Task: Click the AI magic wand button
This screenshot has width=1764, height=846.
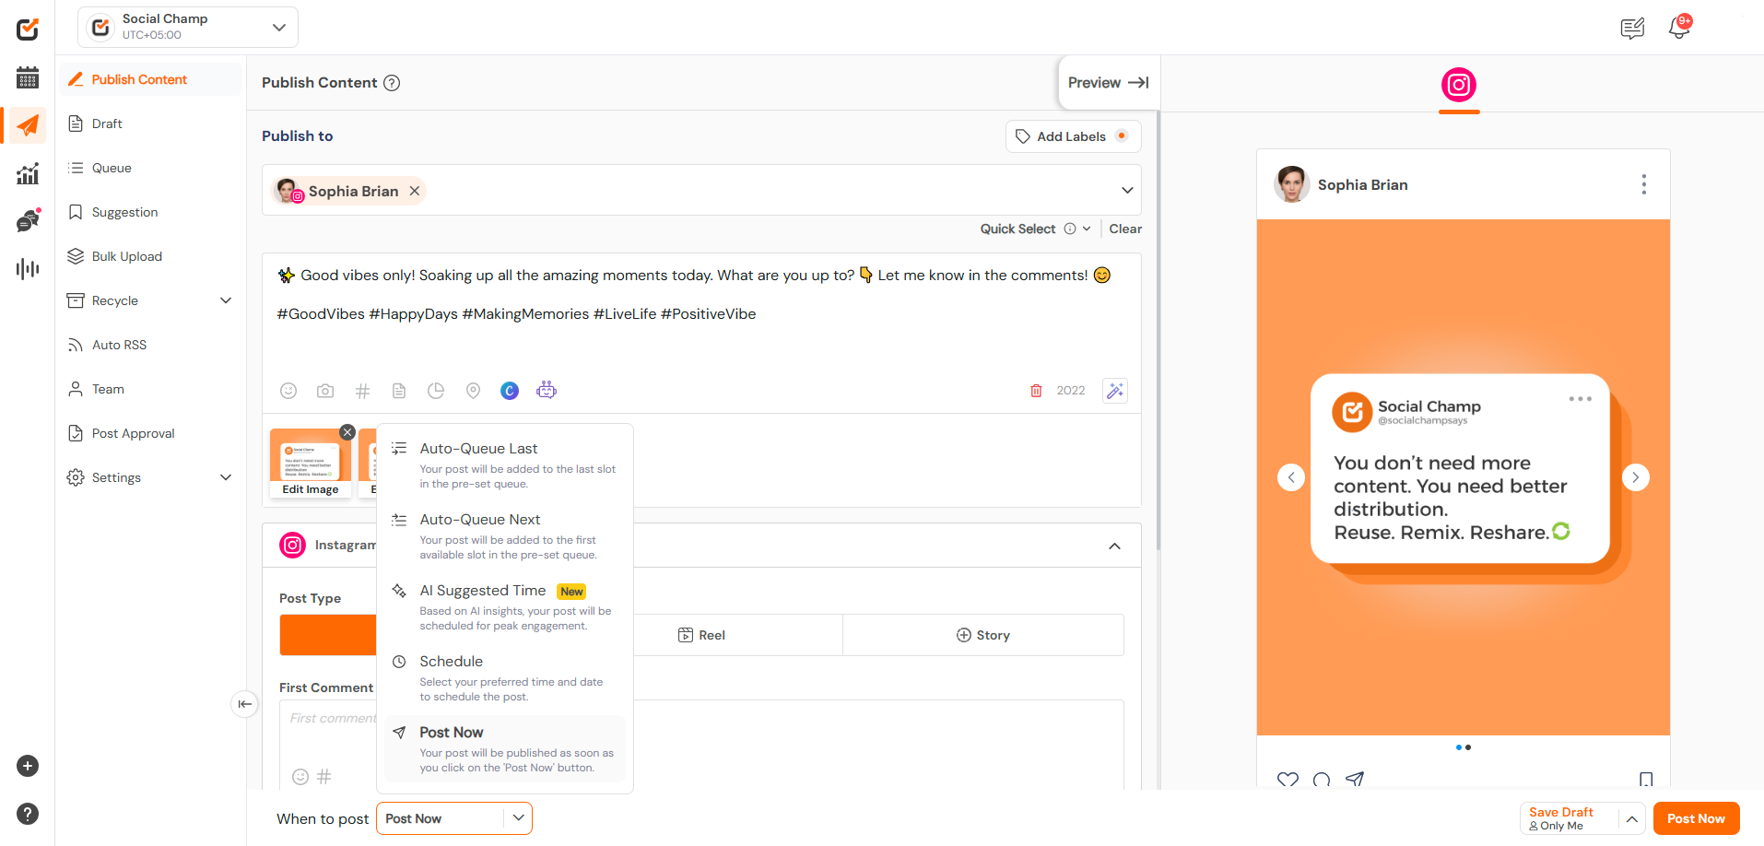Action: [1115, 391]
